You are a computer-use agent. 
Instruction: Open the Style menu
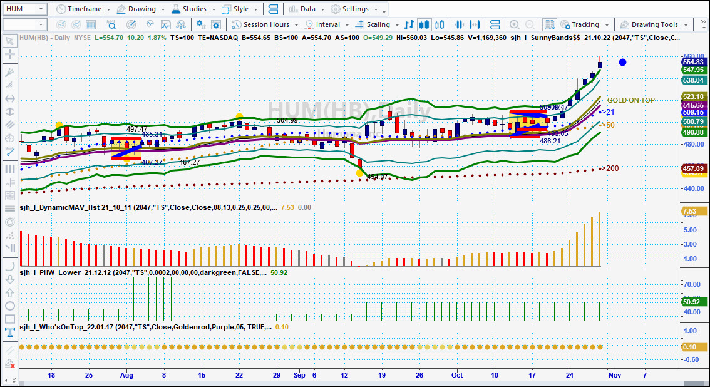click(x=240, y=9)
